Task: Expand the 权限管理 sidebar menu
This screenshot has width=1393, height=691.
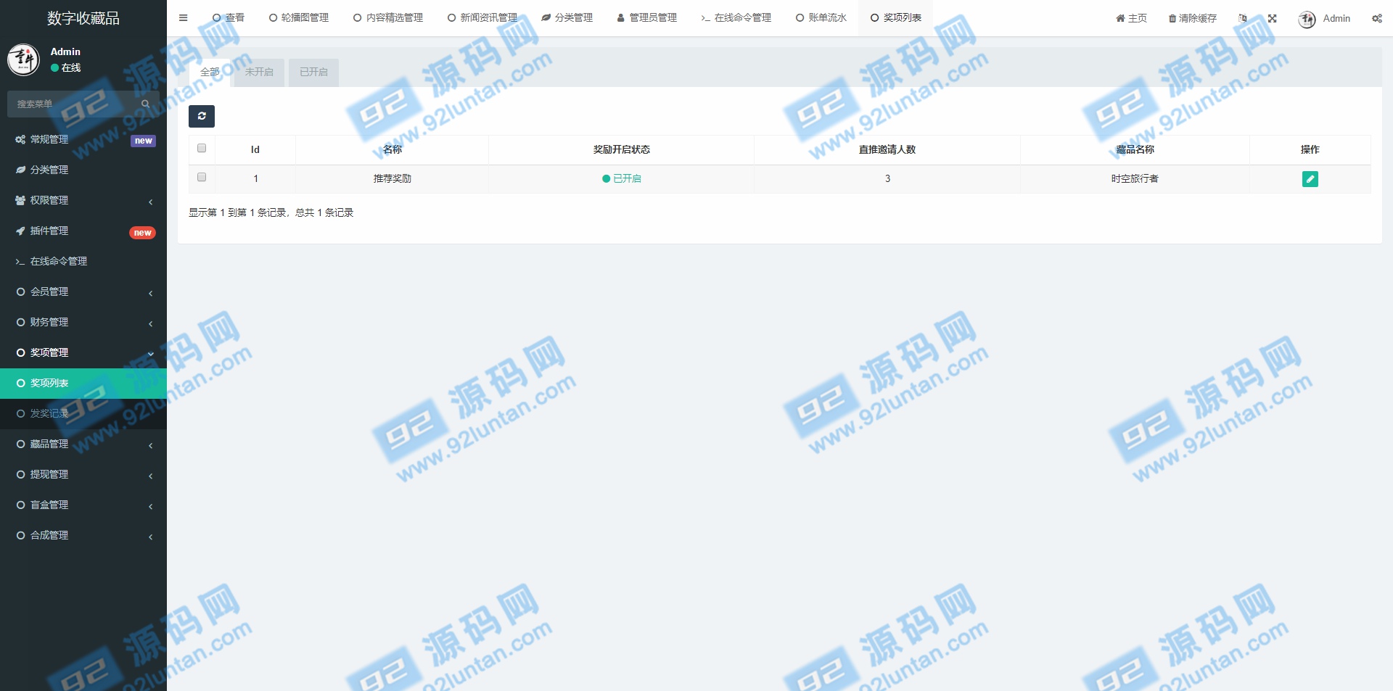Action: [83, 200]
